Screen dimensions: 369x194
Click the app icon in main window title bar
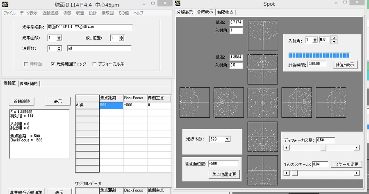(x=5, y=4)
